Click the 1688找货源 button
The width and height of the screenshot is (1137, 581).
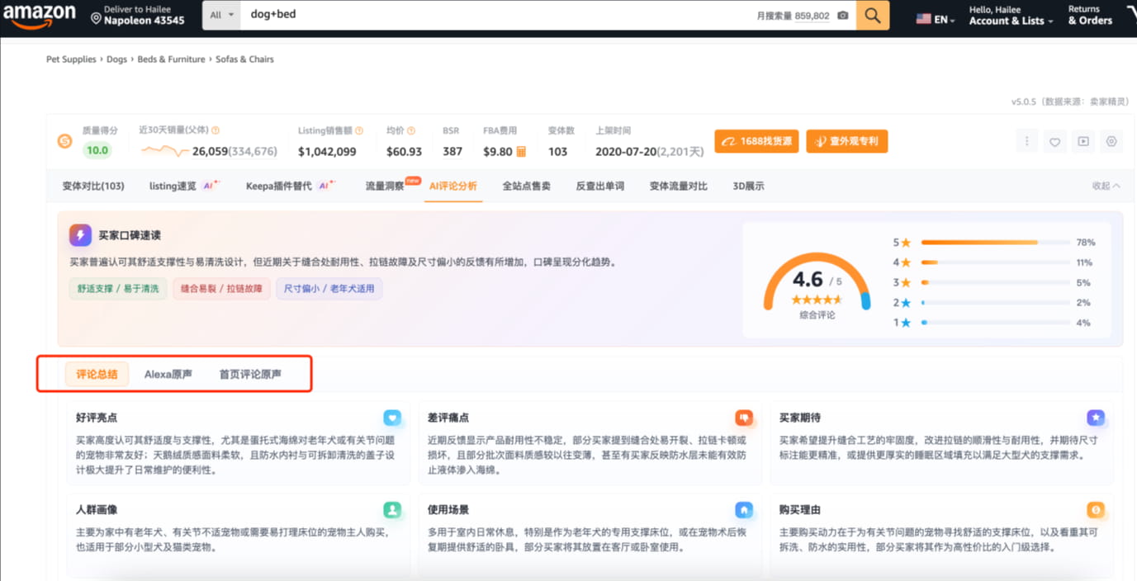point(757,141)
